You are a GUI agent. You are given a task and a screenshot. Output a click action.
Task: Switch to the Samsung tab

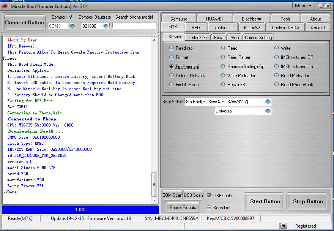tap(179, 19)
